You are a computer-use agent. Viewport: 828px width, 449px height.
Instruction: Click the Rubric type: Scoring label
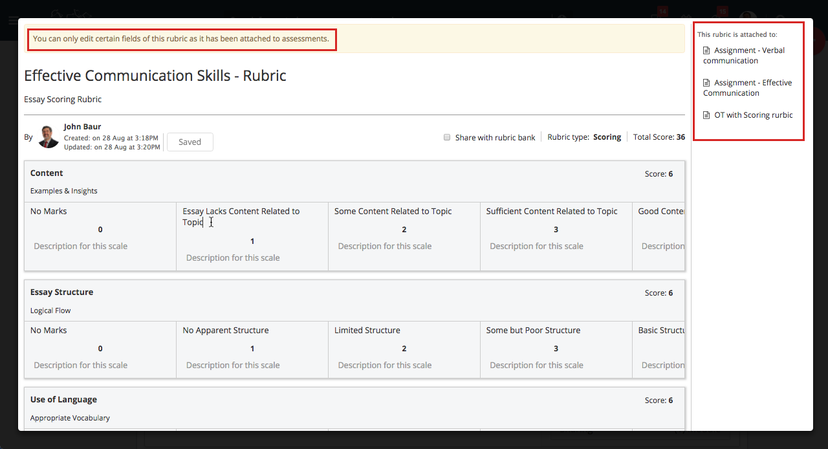(584, 137)
